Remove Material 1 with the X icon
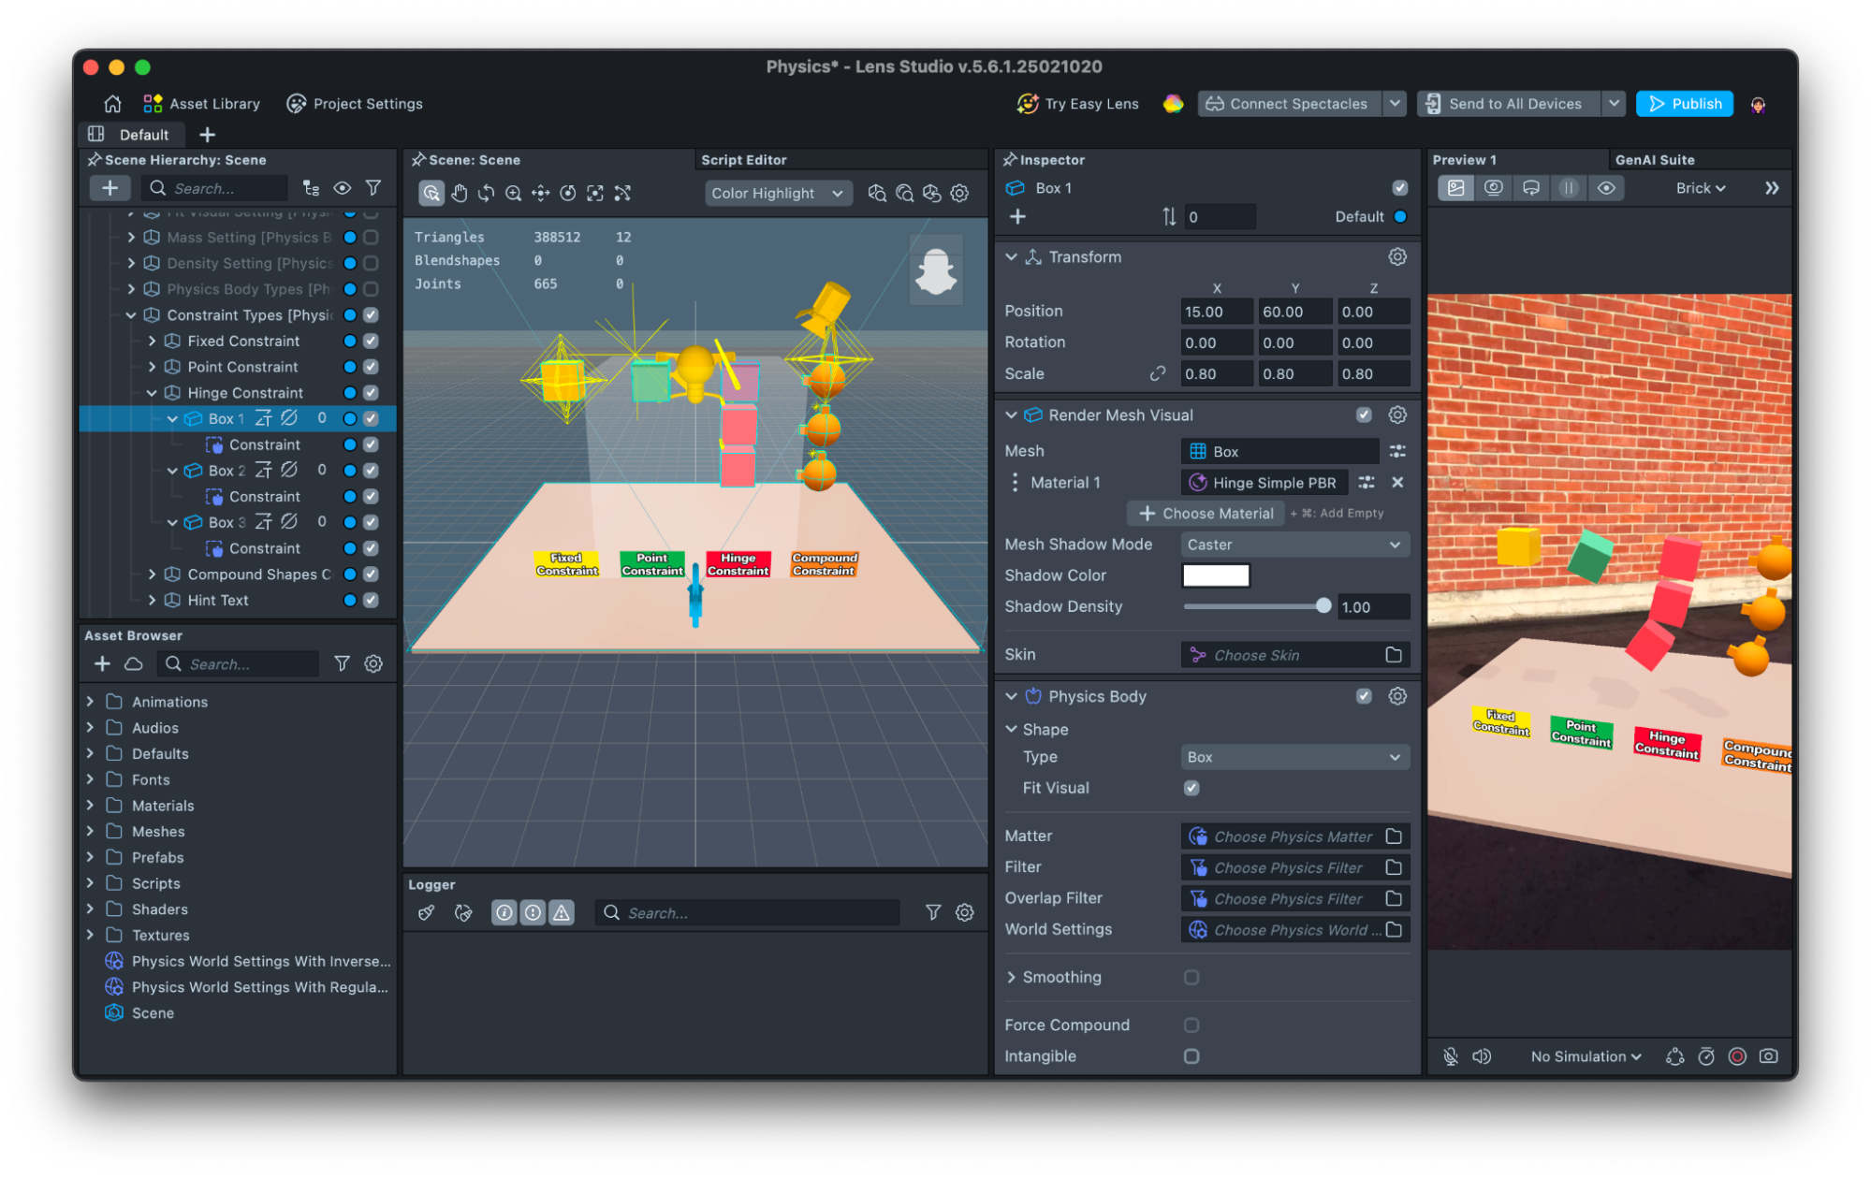 [1396, 482]
